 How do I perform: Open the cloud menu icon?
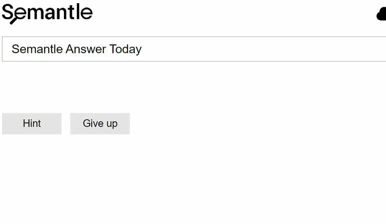click(381, 14)
